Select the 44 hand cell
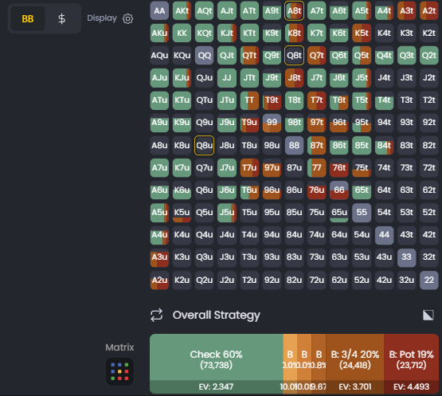The image size is (442, 396). [384, 235]
